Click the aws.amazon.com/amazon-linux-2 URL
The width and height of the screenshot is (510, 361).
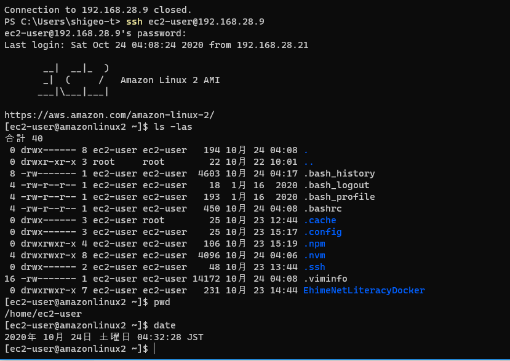point(110,115)
